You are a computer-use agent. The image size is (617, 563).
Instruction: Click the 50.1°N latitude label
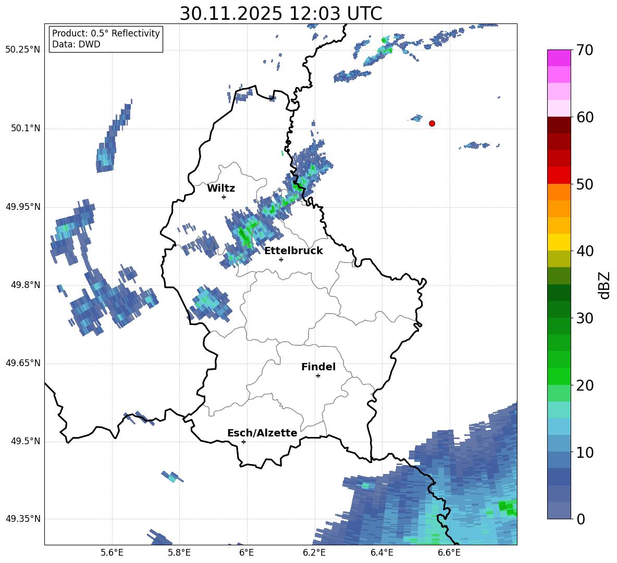tap(26, 129)
